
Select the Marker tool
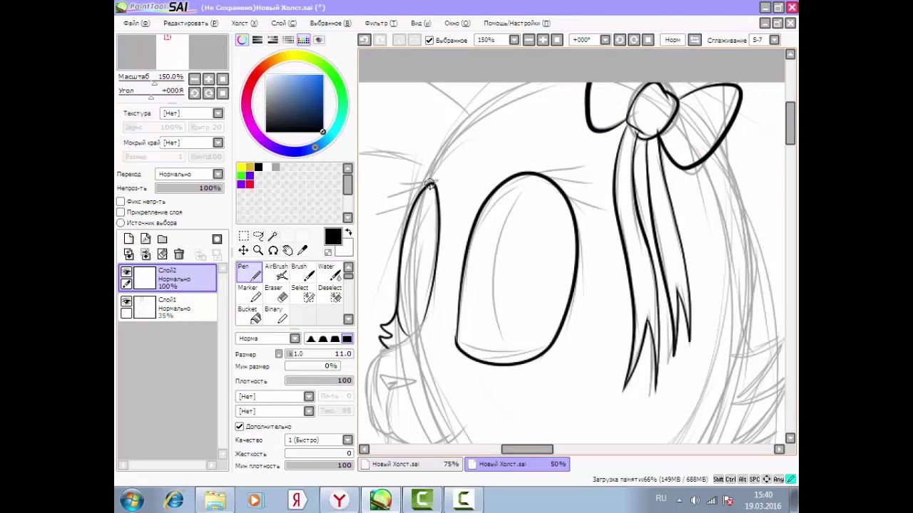(x=249, y=294)
